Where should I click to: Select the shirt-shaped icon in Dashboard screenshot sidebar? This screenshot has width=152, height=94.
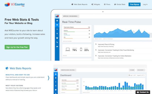point(56,90)
